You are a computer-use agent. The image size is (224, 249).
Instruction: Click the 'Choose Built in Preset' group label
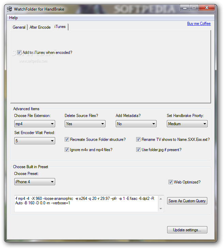[31, 167]
